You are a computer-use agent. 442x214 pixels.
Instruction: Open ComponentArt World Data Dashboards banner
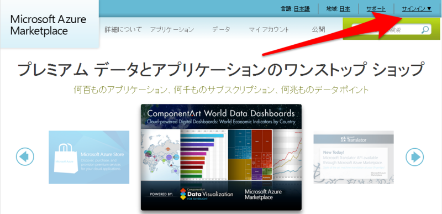click(x=221, y=157)
